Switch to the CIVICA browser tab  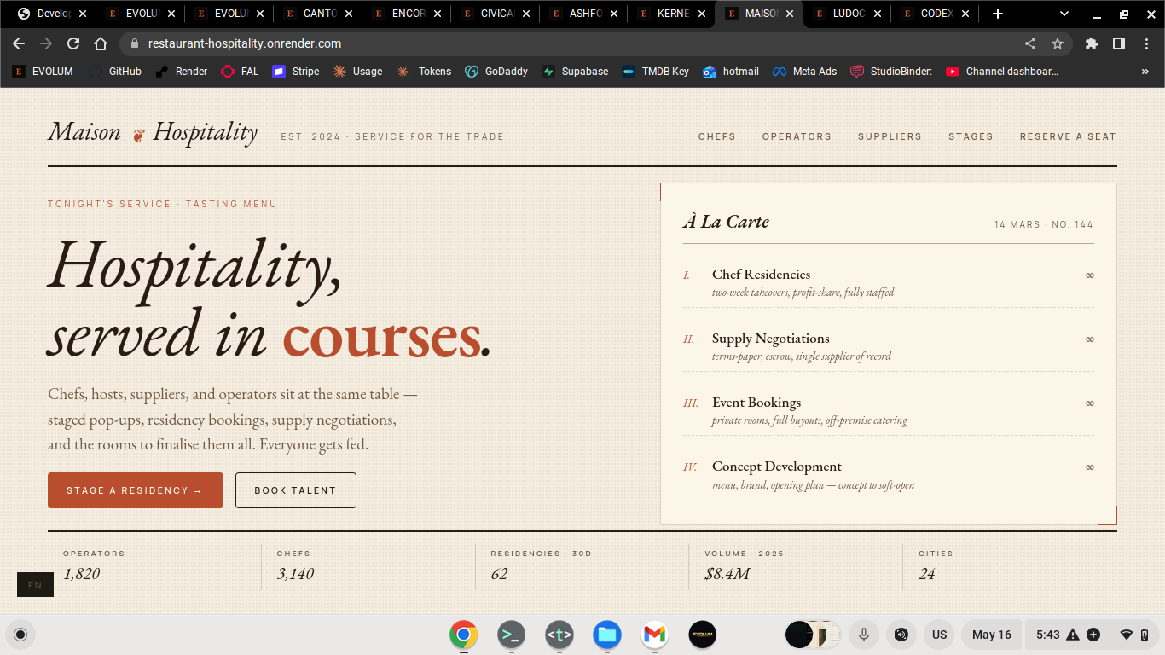coord(490,14)
